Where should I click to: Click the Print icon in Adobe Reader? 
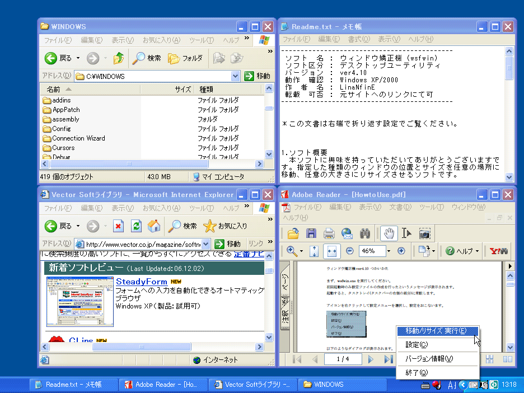[329, 233]
